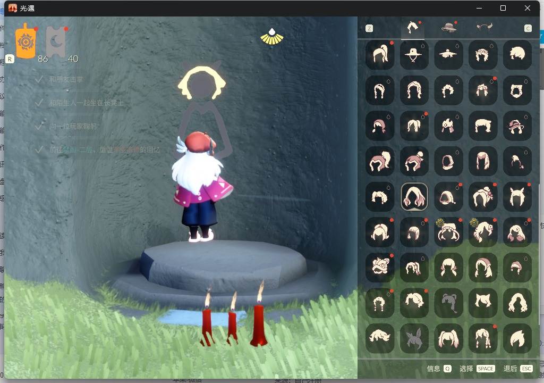Click the Z previous category key icon

click(x=369, y=29)
